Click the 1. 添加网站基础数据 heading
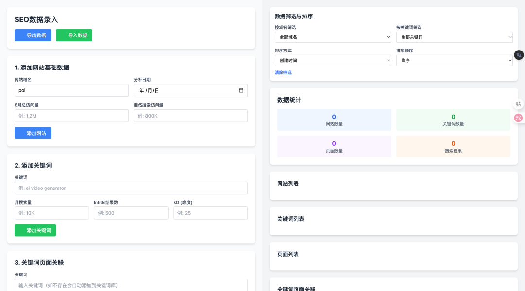The image size is (525, 291). coord(42,68)
